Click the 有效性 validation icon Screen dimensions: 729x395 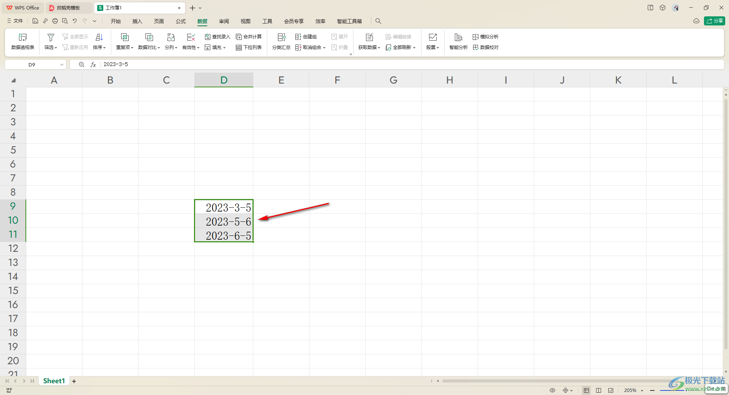[x=191, y=37]
